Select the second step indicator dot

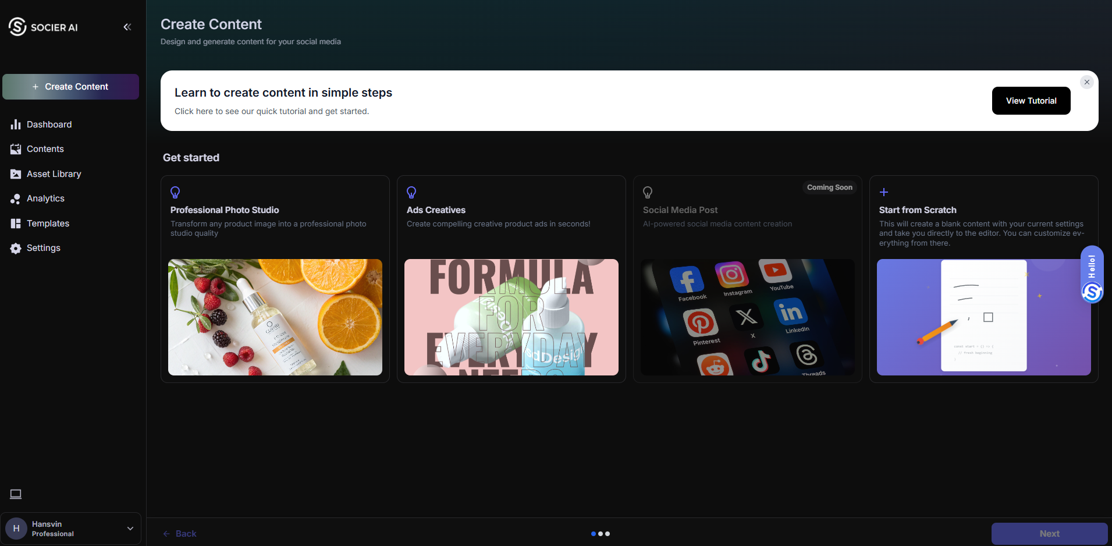point(601,534)
